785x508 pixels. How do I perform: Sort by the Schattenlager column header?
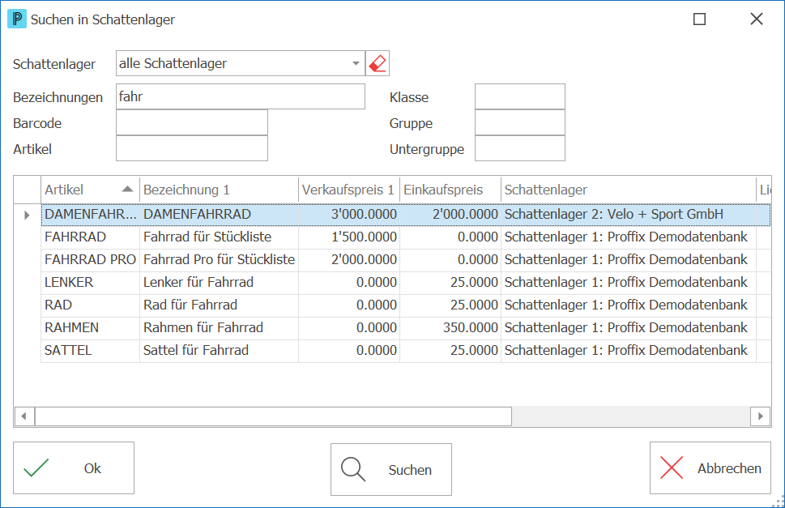pyautogui.click(x=629, y=190)
